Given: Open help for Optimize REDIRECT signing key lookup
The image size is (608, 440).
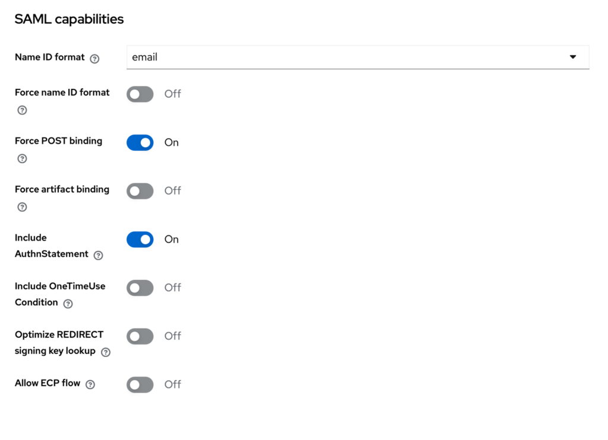Looking at the screenshot, I should click(x=106, y=352).
